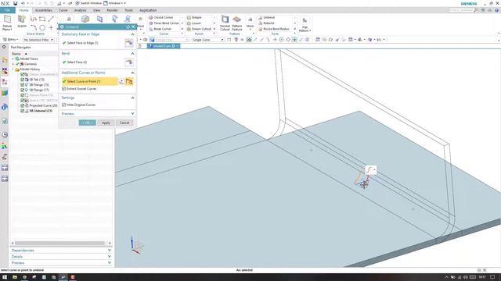The image size is (501, 281).
Task: Select the Circle direct sketch tool
Action: pyautogui.click(x=42, y=28)
